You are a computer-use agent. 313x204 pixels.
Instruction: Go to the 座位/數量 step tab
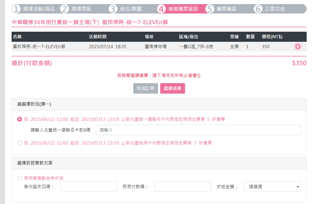coord(131,9)
